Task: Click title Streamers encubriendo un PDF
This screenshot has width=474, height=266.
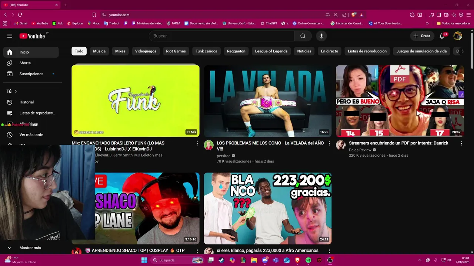Action: click(x=398, y=143)
